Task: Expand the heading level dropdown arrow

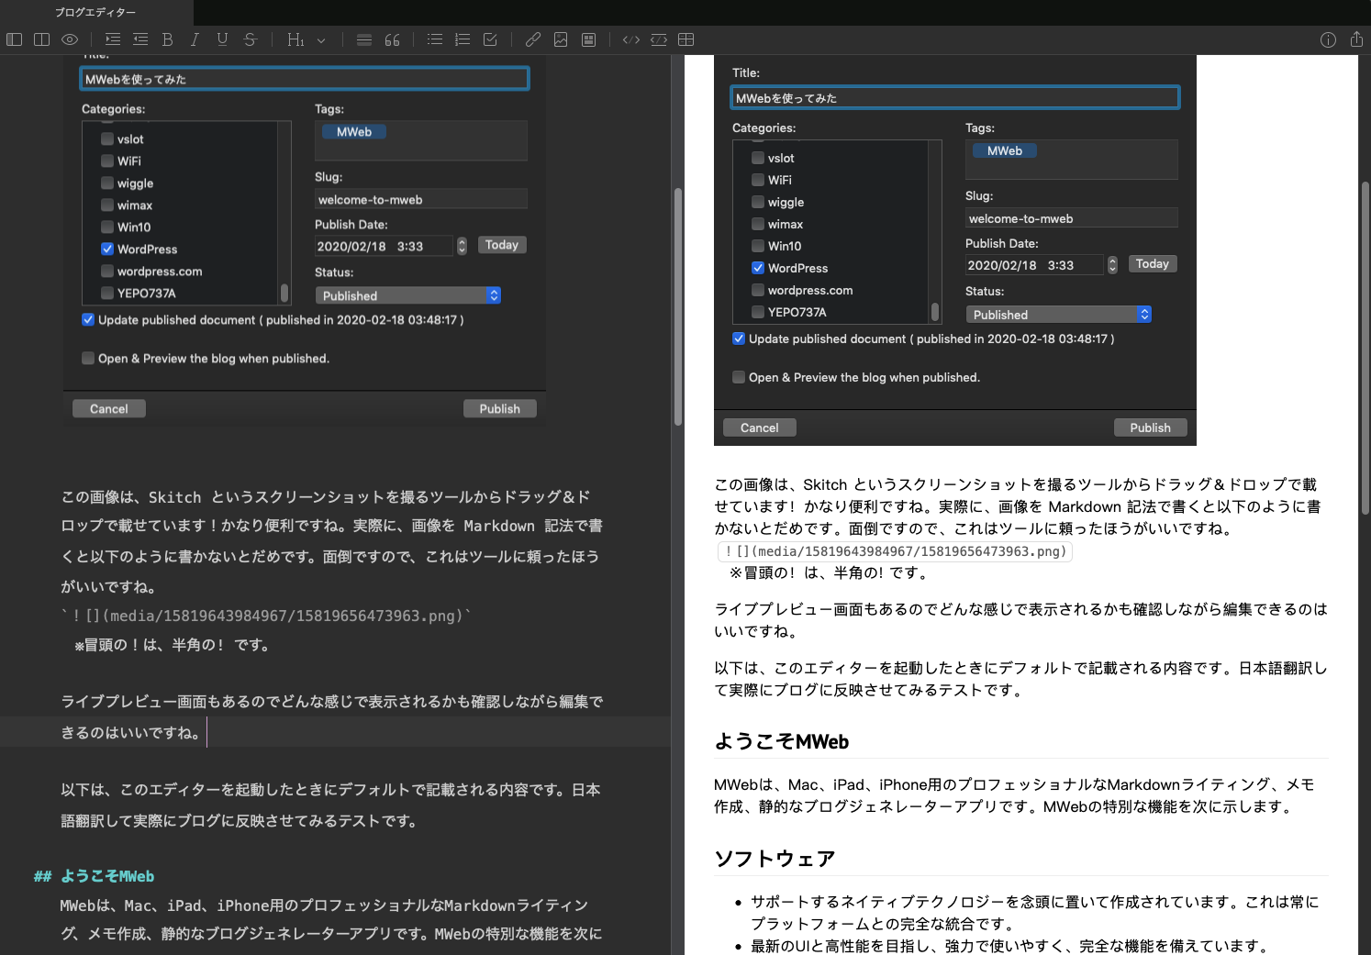Action: [x=321, y=40]
